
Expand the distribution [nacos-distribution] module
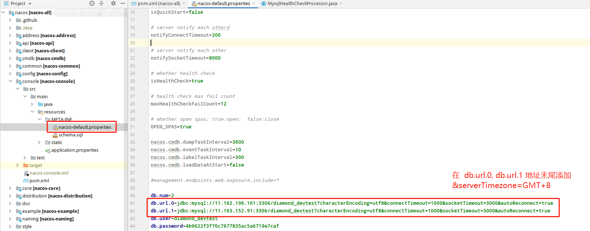pyautogui.click(x=10, y=196)
